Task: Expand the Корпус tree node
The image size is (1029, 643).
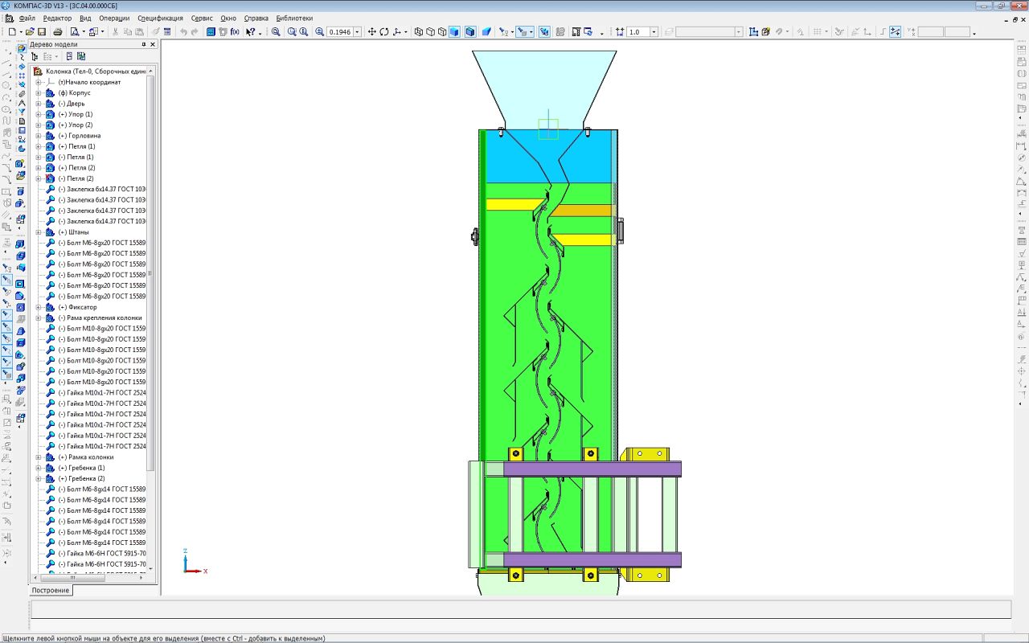Action: (x=38, y=93)
